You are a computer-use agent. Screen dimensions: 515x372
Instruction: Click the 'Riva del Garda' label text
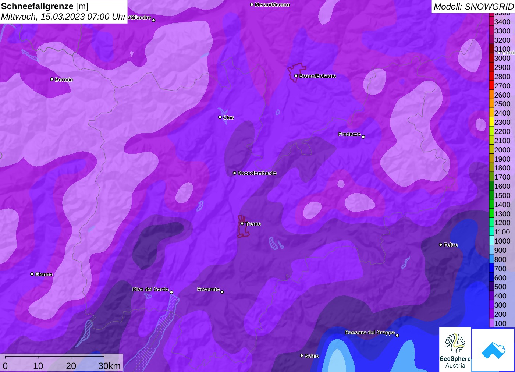[150, 289]
